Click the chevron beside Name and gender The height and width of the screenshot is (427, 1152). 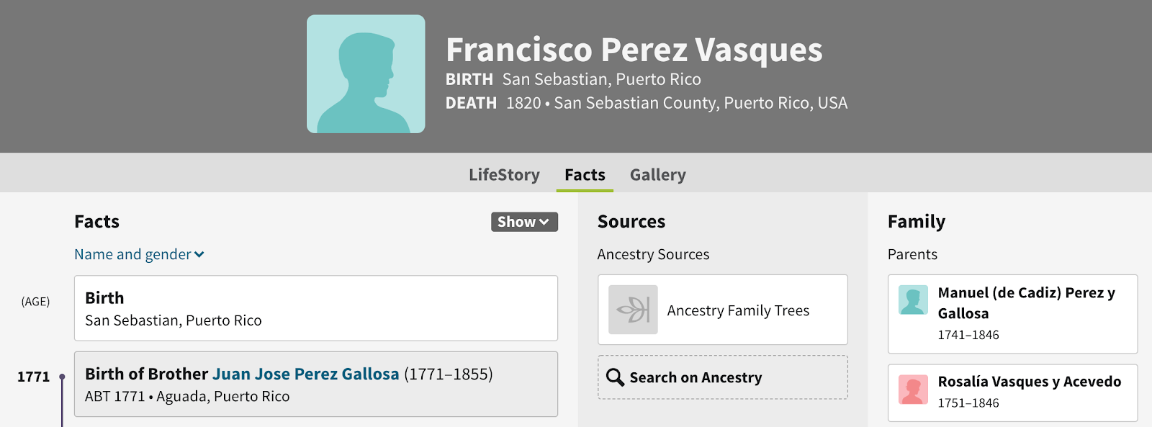click(199, 254)
